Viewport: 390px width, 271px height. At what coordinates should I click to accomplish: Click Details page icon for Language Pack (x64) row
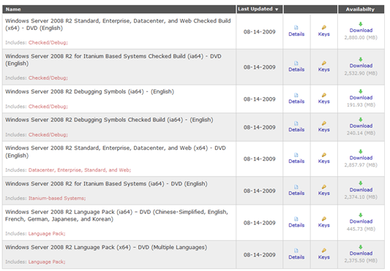click(296, 251)
